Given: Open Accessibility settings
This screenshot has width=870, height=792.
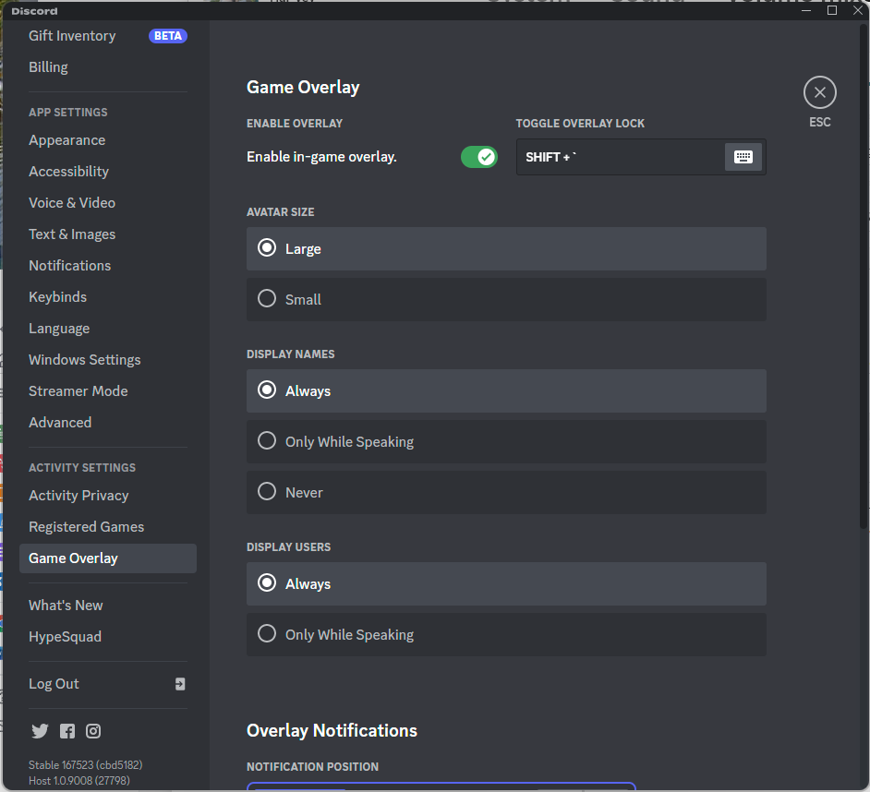Looking at the screenshot, I should [x=68, y=172].
